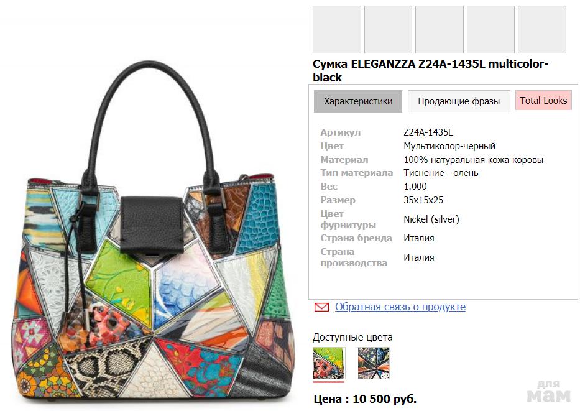Click the third empty thumbnail placeholder
The width and height of the screenshot is (580, 411).
(x=439, y=30)
